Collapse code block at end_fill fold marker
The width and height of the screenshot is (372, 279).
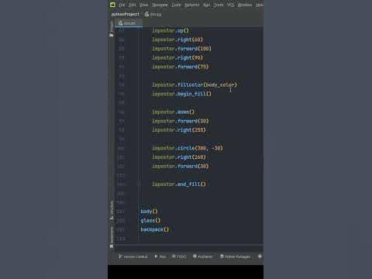tap(139, 184)
